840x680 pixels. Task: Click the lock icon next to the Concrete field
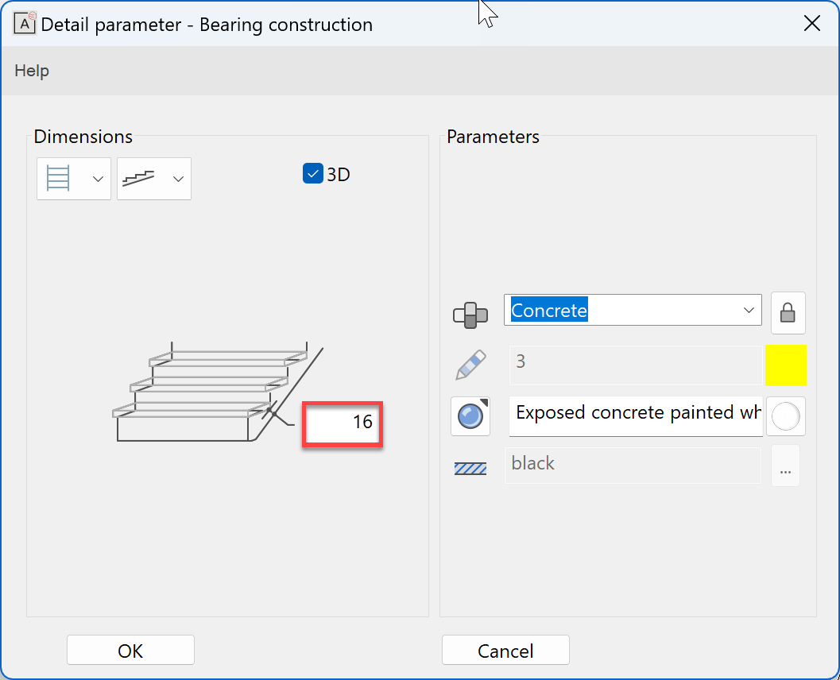coord(788,312)
